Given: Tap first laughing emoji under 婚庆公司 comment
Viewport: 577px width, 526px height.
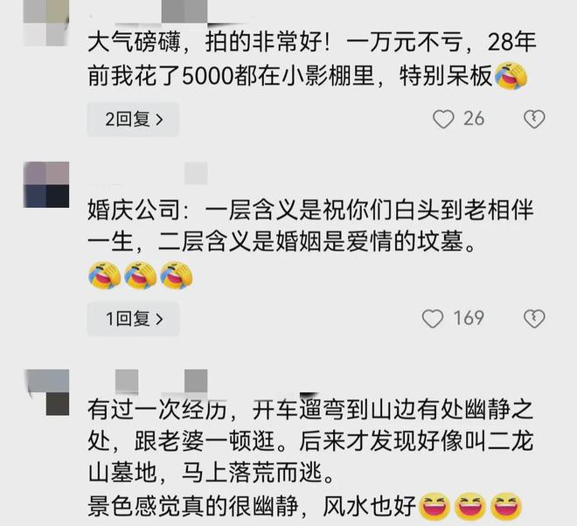Looking at the screenshot, I should pos(105,275).
